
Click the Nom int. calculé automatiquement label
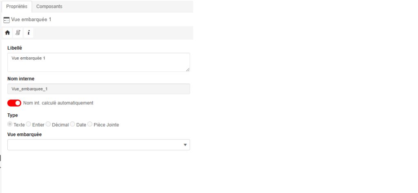[x=58, y=103]
